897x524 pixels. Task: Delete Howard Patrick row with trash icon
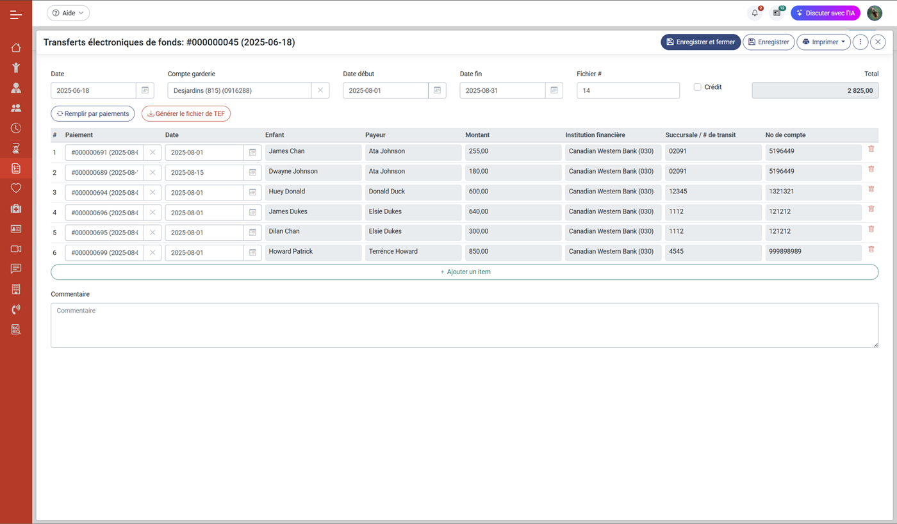coord(871,249)
